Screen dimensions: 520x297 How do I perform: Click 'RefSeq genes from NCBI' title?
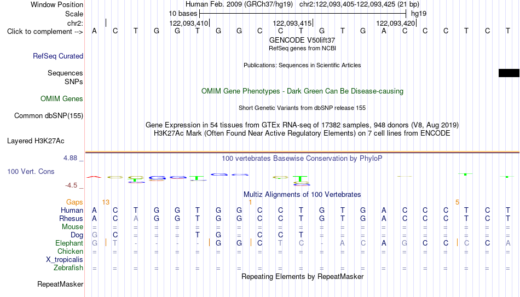(x=302, y=48)
